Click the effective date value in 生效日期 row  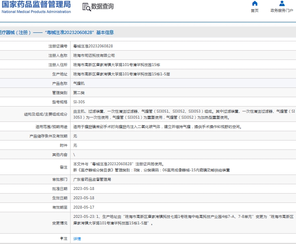[x=84, y=198]
